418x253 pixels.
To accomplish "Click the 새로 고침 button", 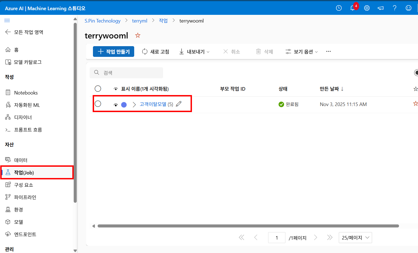I will click(x=156, y=52).
